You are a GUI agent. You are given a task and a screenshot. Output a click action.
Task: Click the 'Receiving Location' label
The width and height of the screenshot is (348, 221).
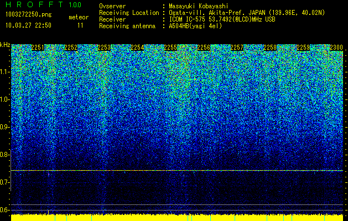[129, 13]
